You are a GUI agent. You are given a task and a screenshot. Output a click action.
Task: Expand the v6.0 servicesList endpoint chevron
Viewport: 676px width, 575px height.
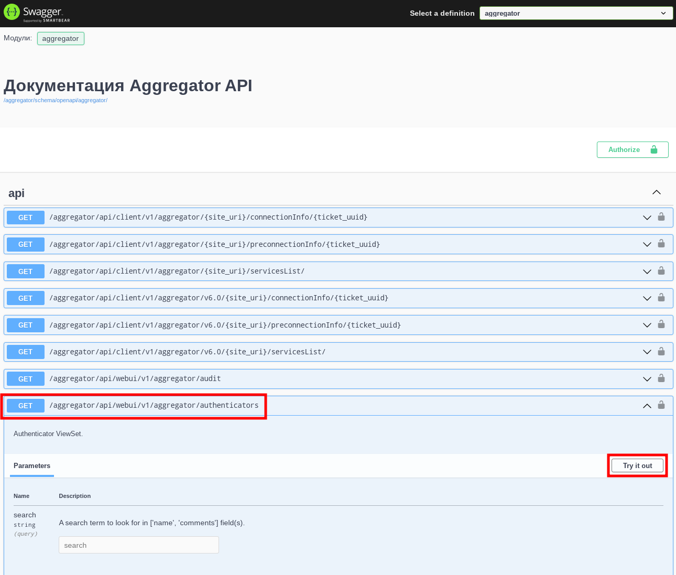[647, 352]
